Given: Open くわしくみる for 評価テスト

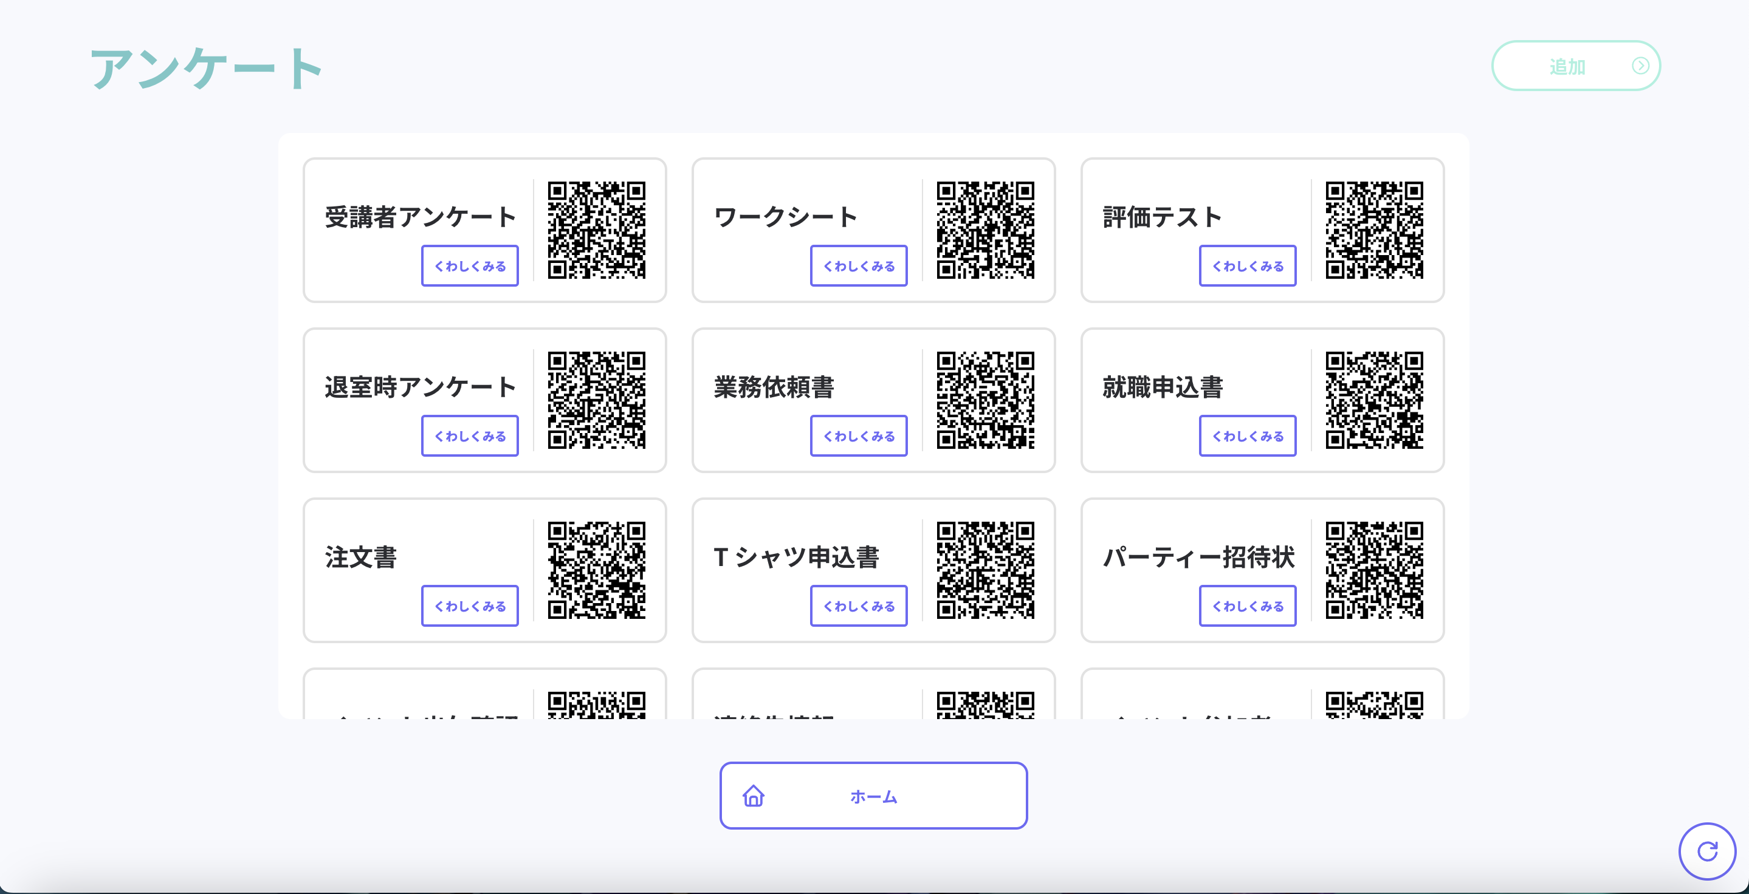Looking at the screenshot, I should [x=1248, y=266].
